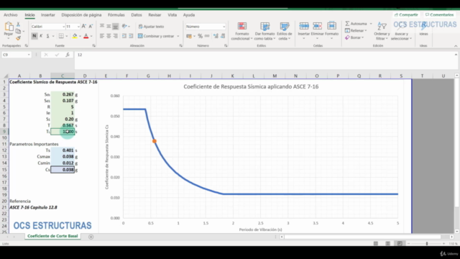
Task: Click the Copy icon in Portapapeles
Action: pos(18,31)
